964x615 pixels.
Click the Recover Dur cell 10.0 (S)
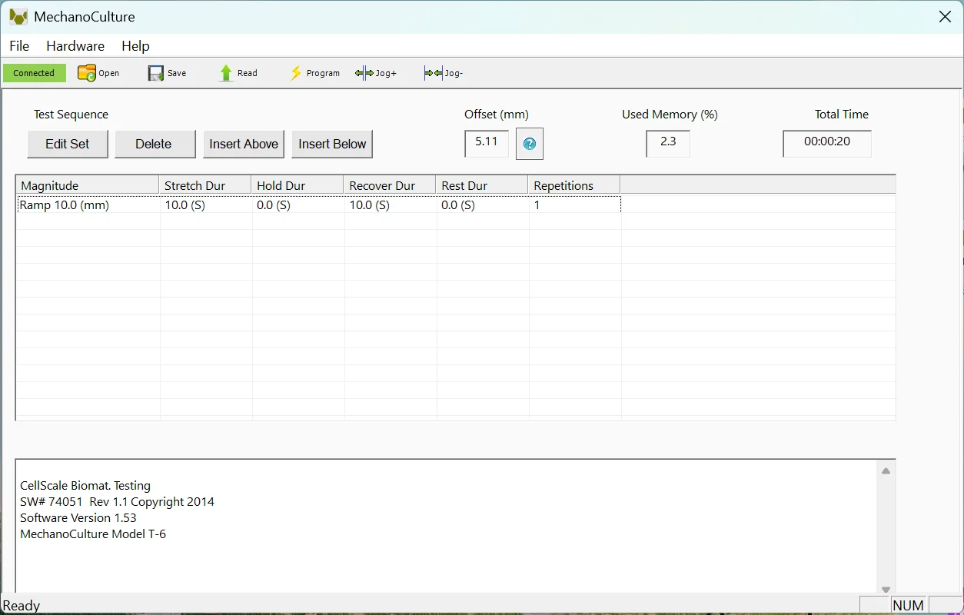pos(391,205)
